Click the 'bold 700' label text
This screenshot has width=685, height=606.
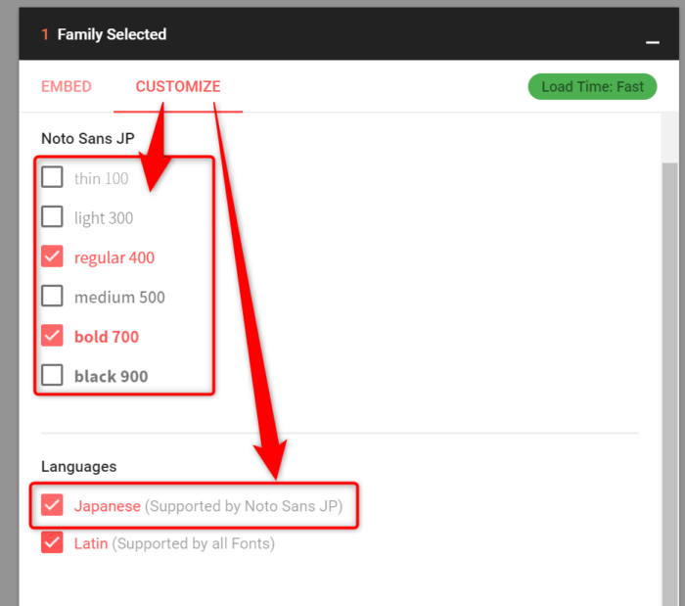point(107,337)
